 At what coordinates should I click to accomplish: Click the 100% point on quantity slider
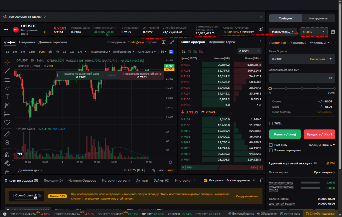tap(334, 88)
